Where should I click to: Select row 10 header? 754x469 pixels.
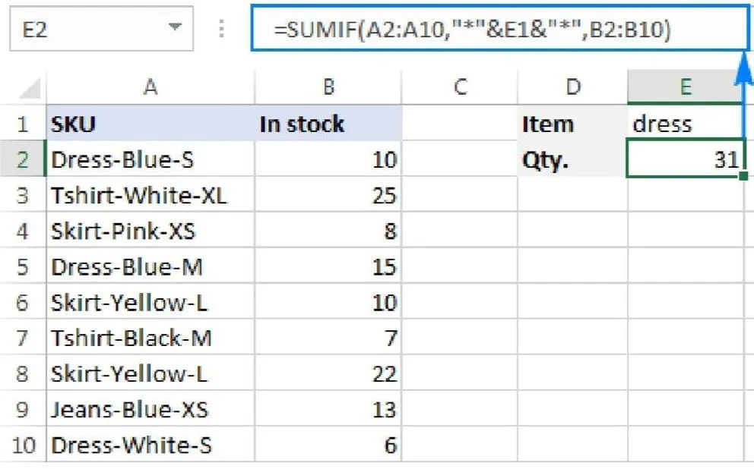click(23, 445)
